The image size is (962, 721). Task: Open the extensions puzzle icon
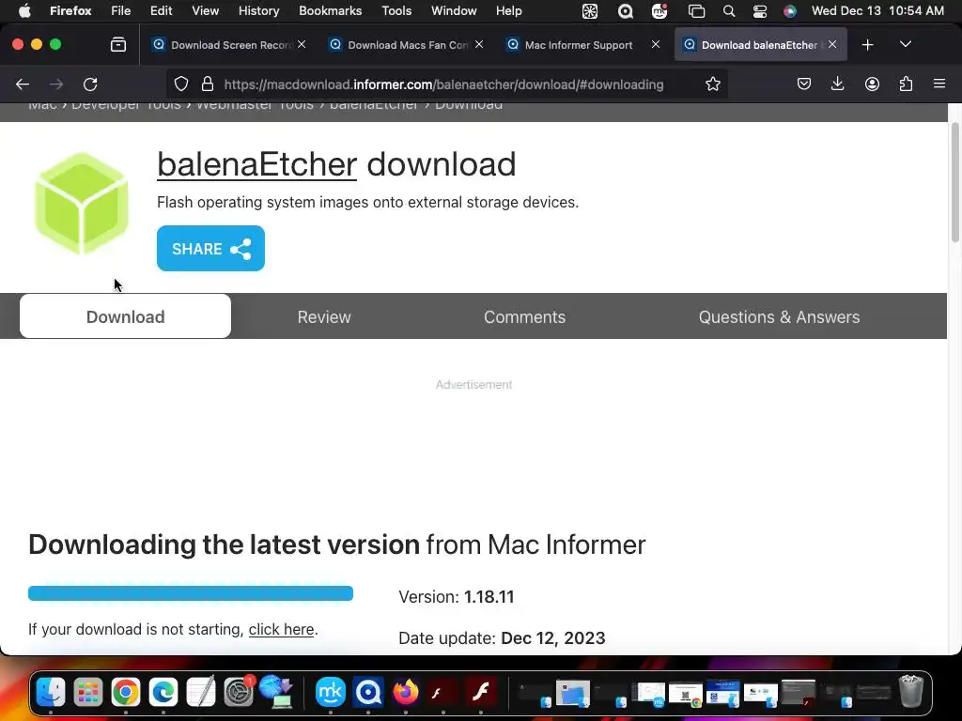(x=906, y=84)
